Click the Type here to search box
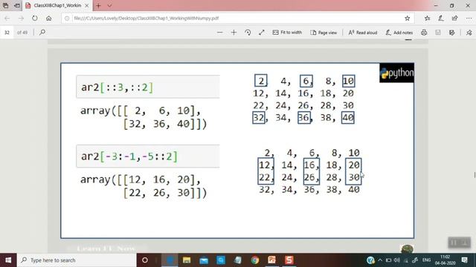 77,260
